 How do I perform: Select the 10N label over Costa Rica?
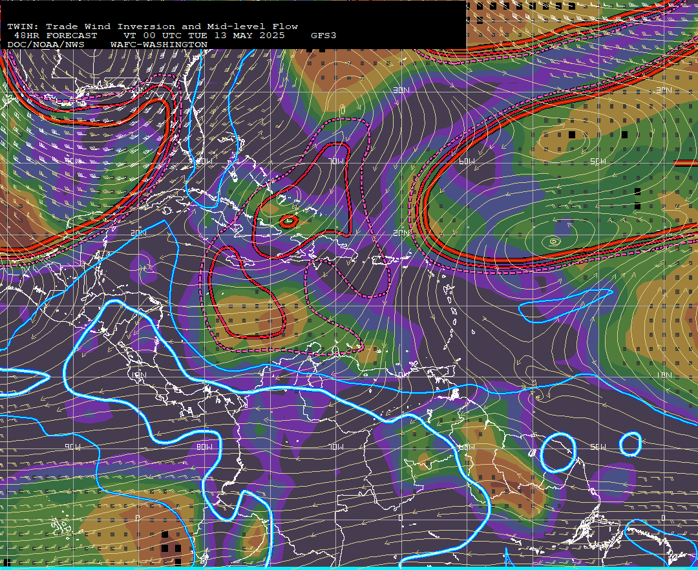click(138, 375)
